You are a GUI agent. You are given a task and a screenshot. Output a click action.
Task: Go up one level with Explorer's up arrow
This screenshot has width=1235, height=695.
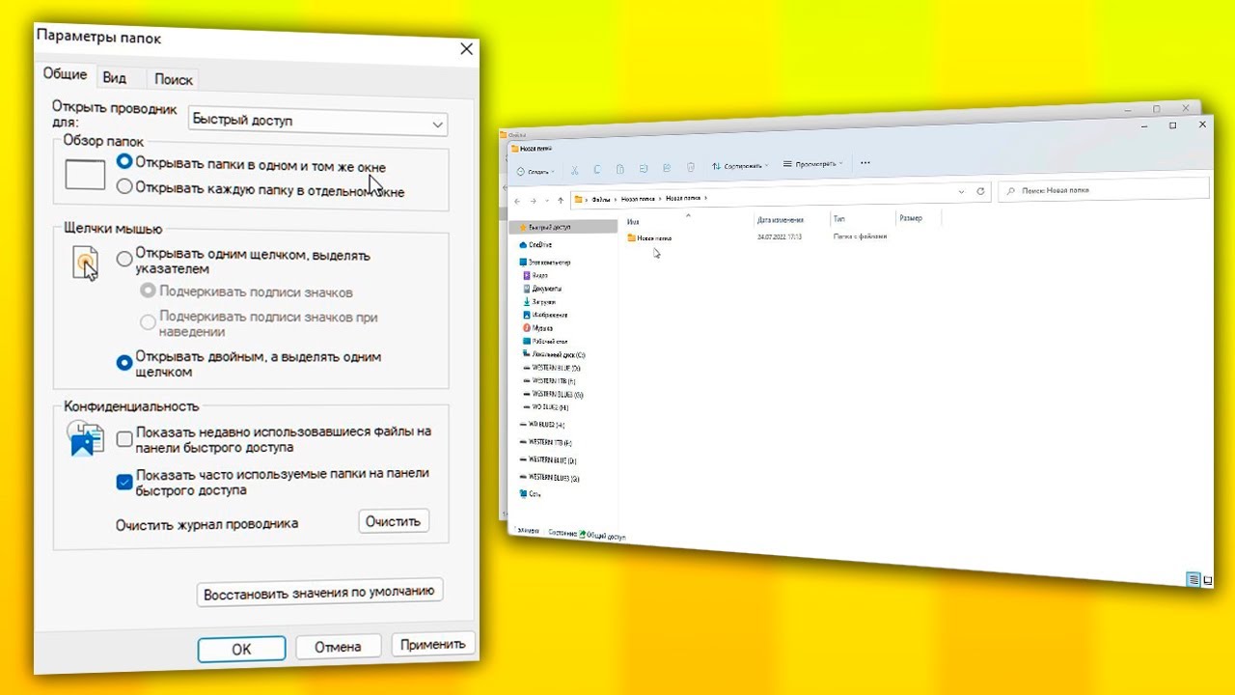pyautogui.click(x=561, y=200)
